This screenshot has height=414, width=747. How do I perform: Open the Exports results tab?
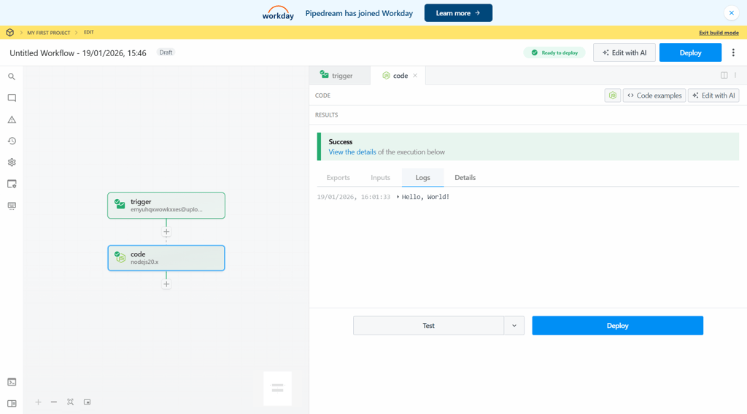(x=338, y=178)
